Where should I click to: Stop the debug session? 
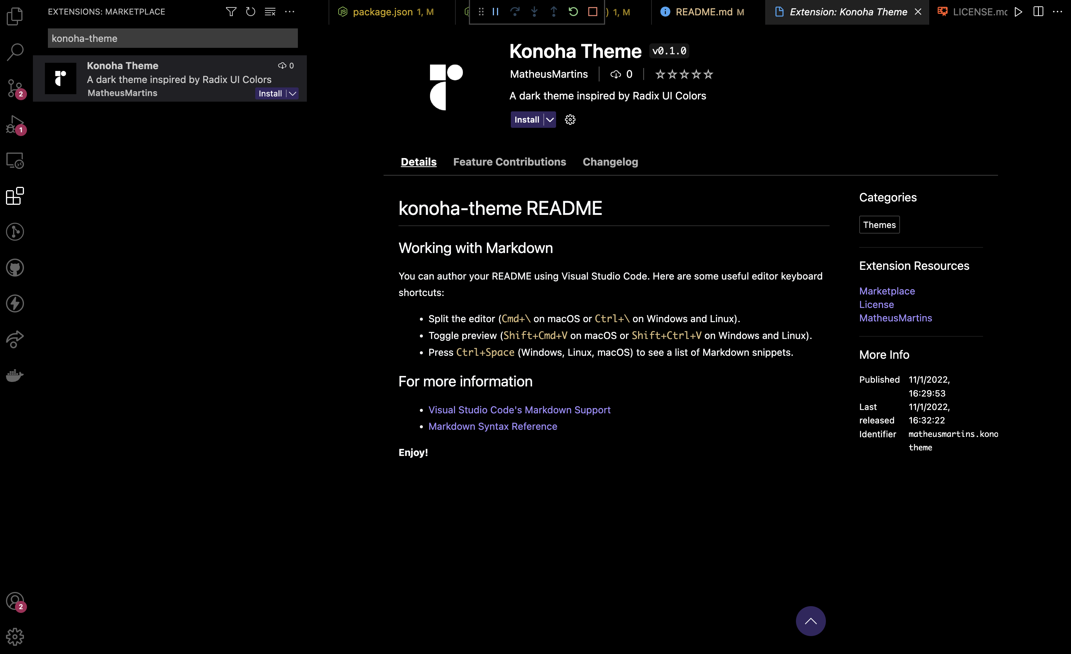pyautogui.click(x=592, y=12)
